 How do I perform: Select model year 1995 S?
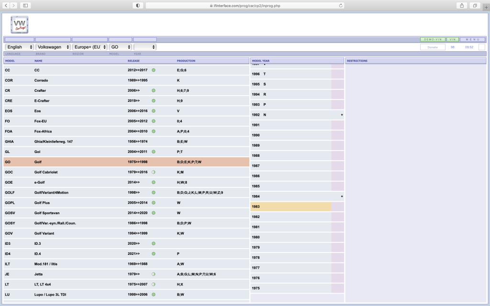coord(291,84)
